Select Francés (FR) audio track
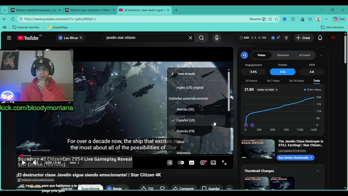Viewport: 348px width, 196px height. 197,131
